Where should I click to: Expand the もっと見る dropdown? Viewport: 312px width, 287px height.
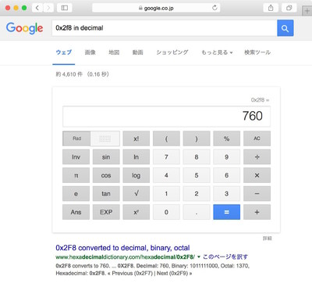217,52
